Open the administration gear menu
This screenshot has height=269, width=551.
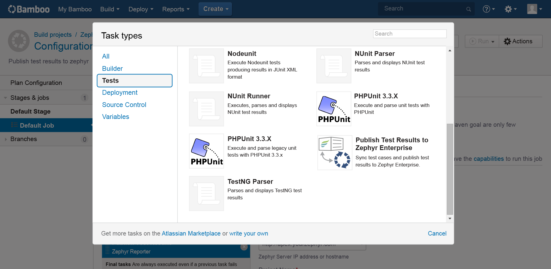point(511,9)
